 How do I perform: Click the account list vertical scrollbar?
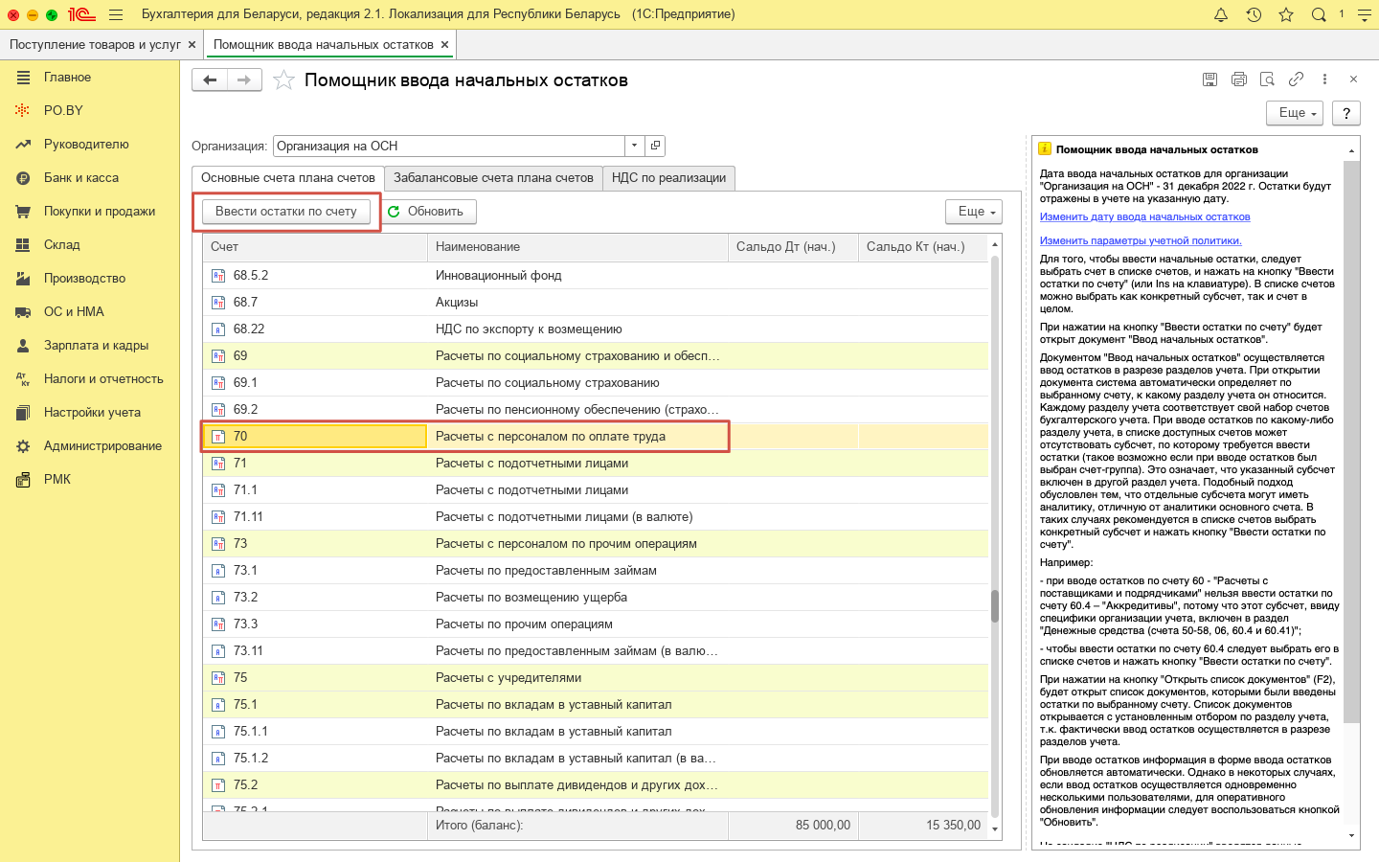pos(995,605)
